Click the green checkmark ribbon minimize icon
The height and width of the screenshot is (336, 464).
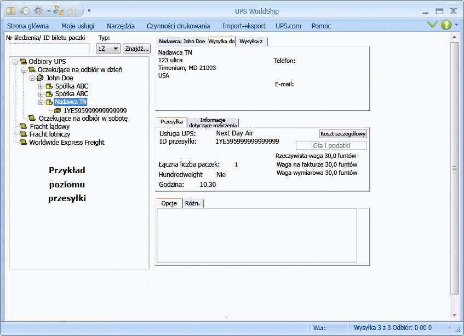click(432, 25)
